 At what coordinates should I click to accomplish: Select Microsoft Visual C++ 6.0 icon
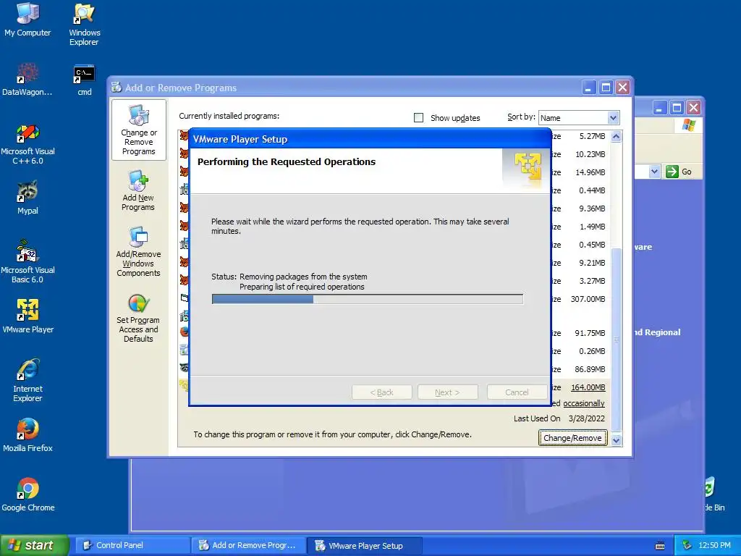(x=27, y=144)
